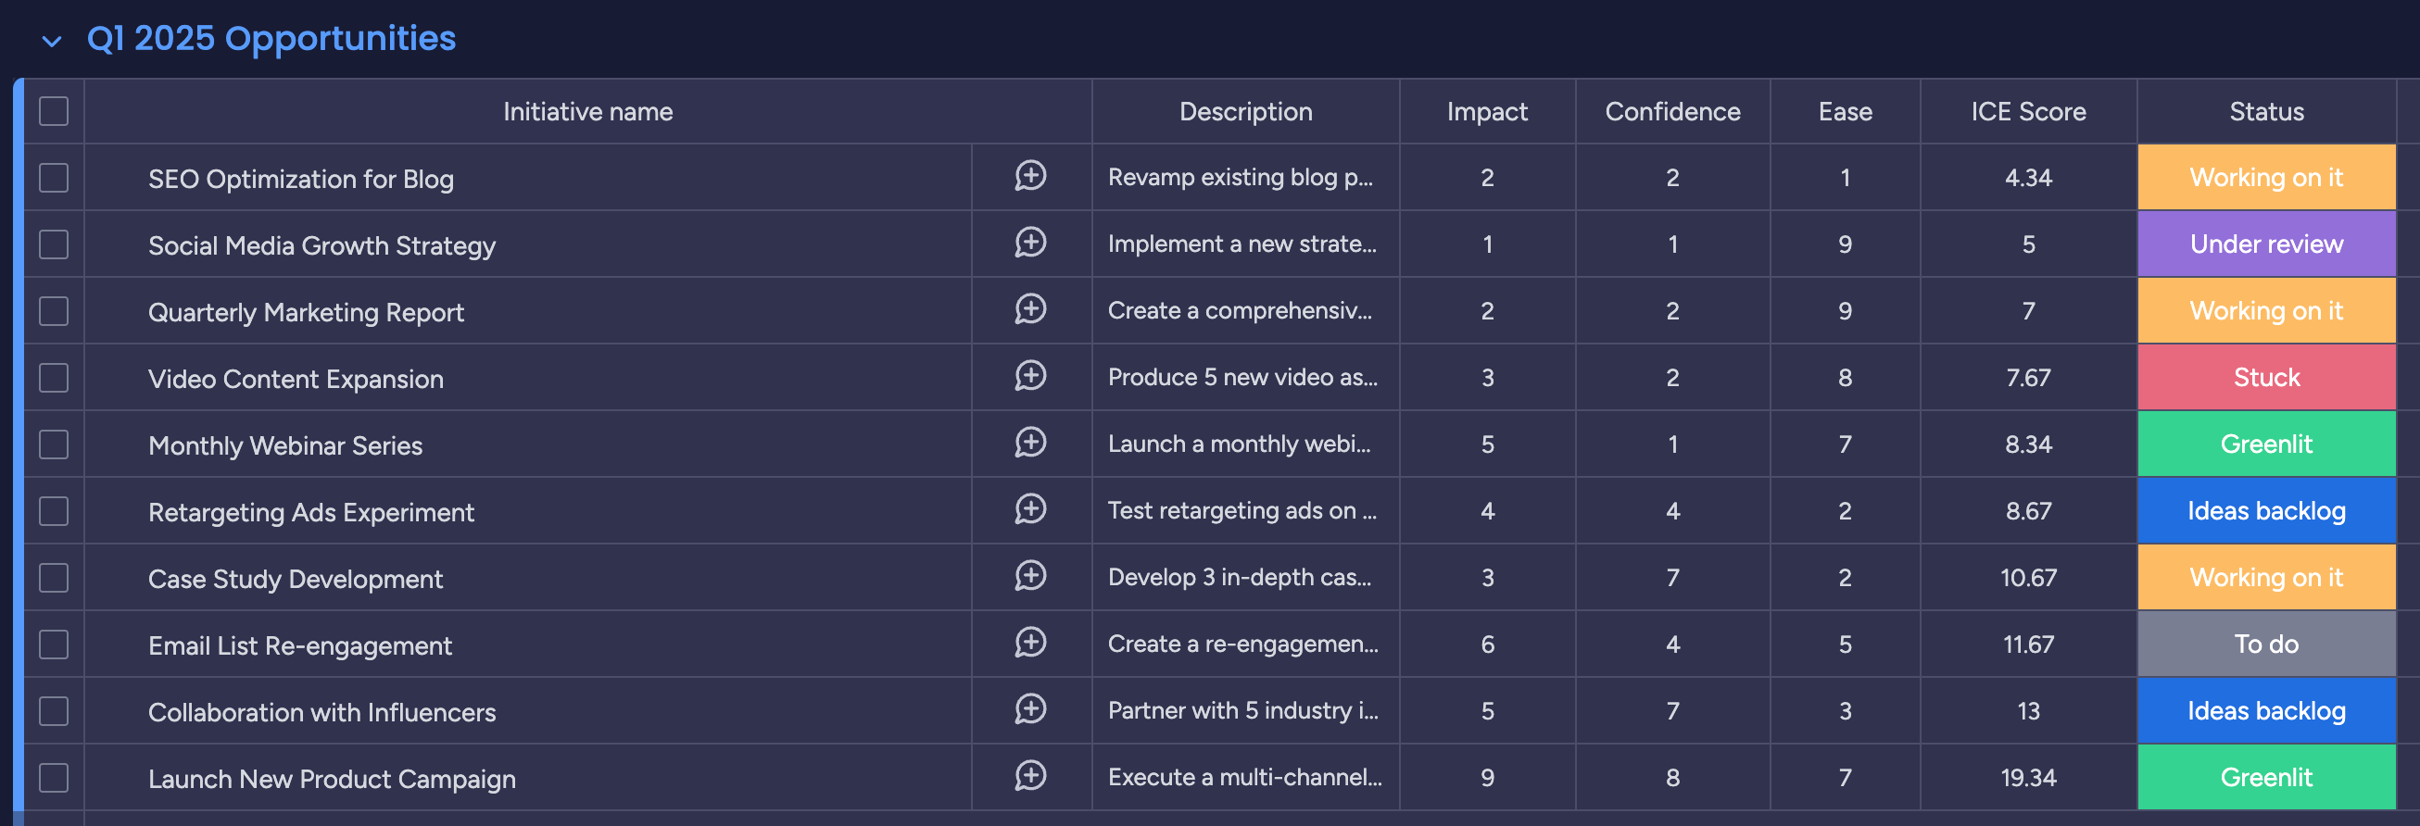Change Social Media status Under review
2420x826 pixels.
(x=2266, y=244)
